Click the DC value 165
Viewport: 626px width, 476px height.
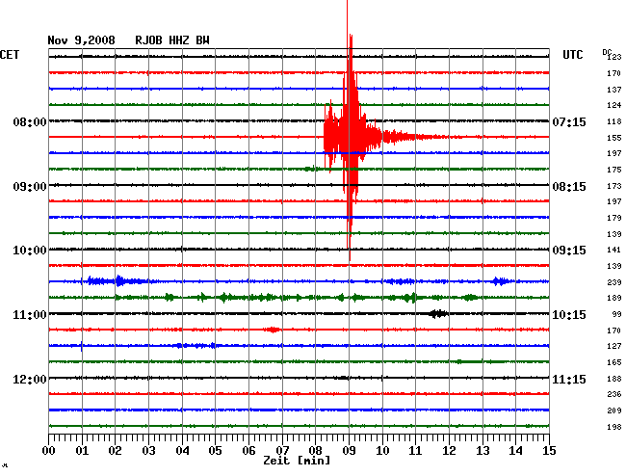(x=614, y=362)
